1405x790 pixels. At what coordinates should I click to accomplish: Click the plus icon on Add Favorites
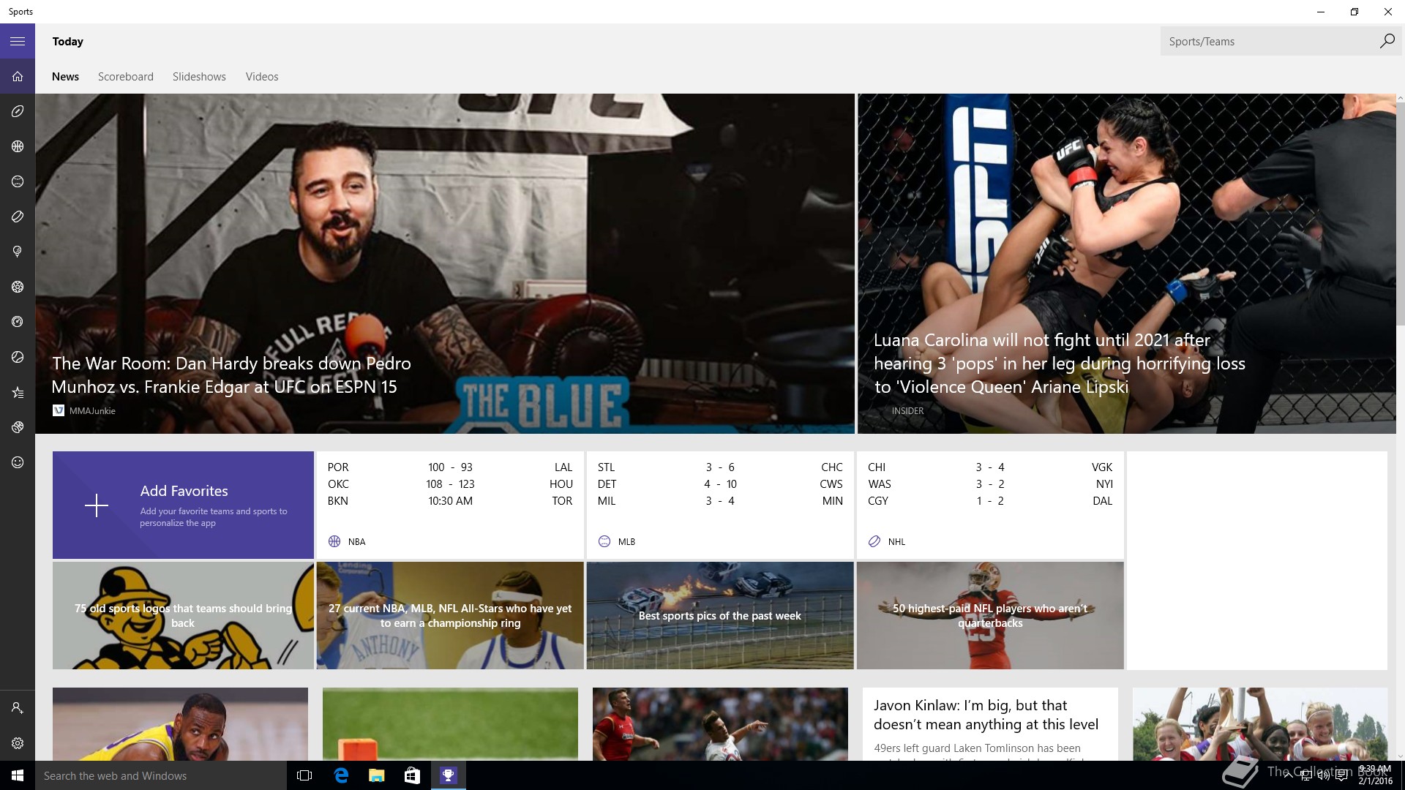(96, 505)
